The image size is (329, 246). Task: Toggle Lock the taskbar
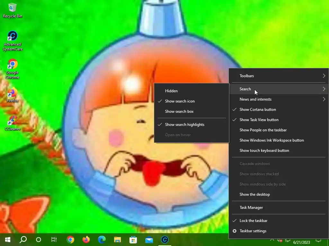point(279,220)
